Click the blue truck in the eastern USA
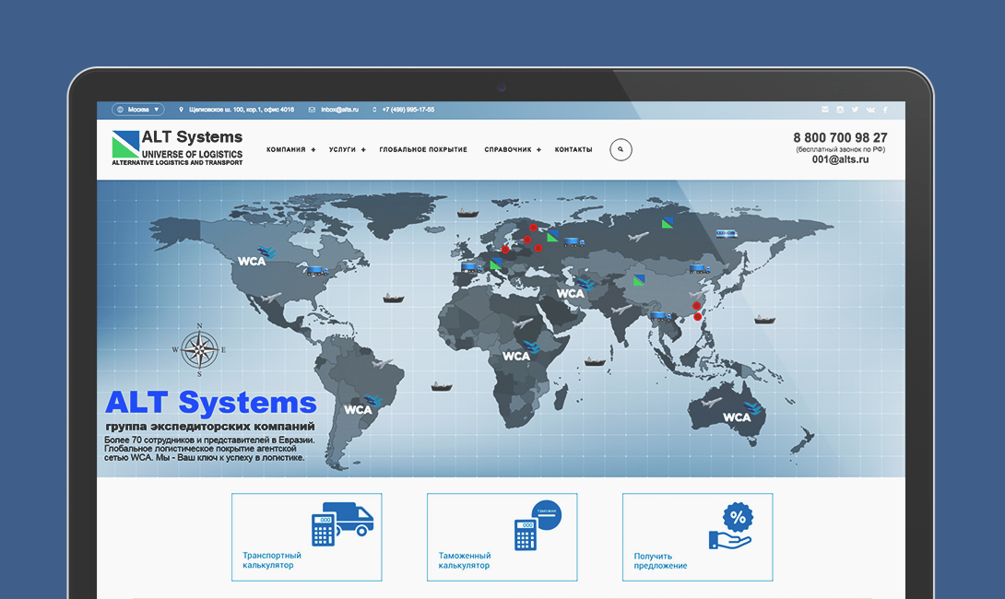The height and width of the screenshot is (599, 1005). click(317, 271)
